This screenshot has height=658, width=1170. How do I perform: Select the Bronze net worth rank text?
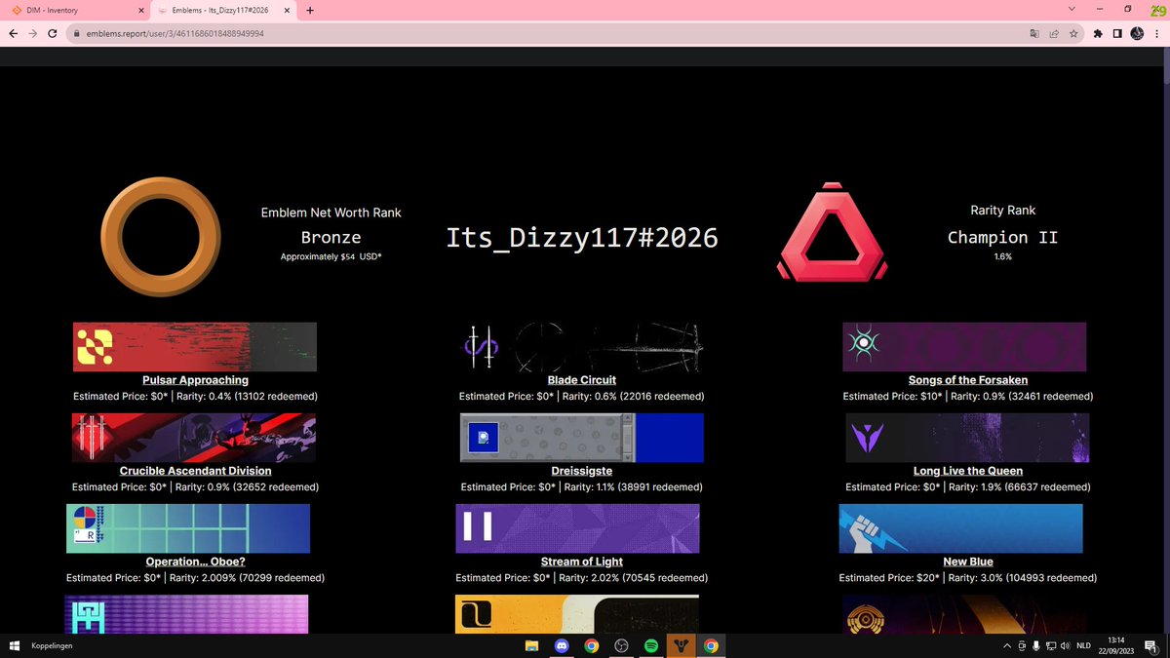[x=331, y=237]
